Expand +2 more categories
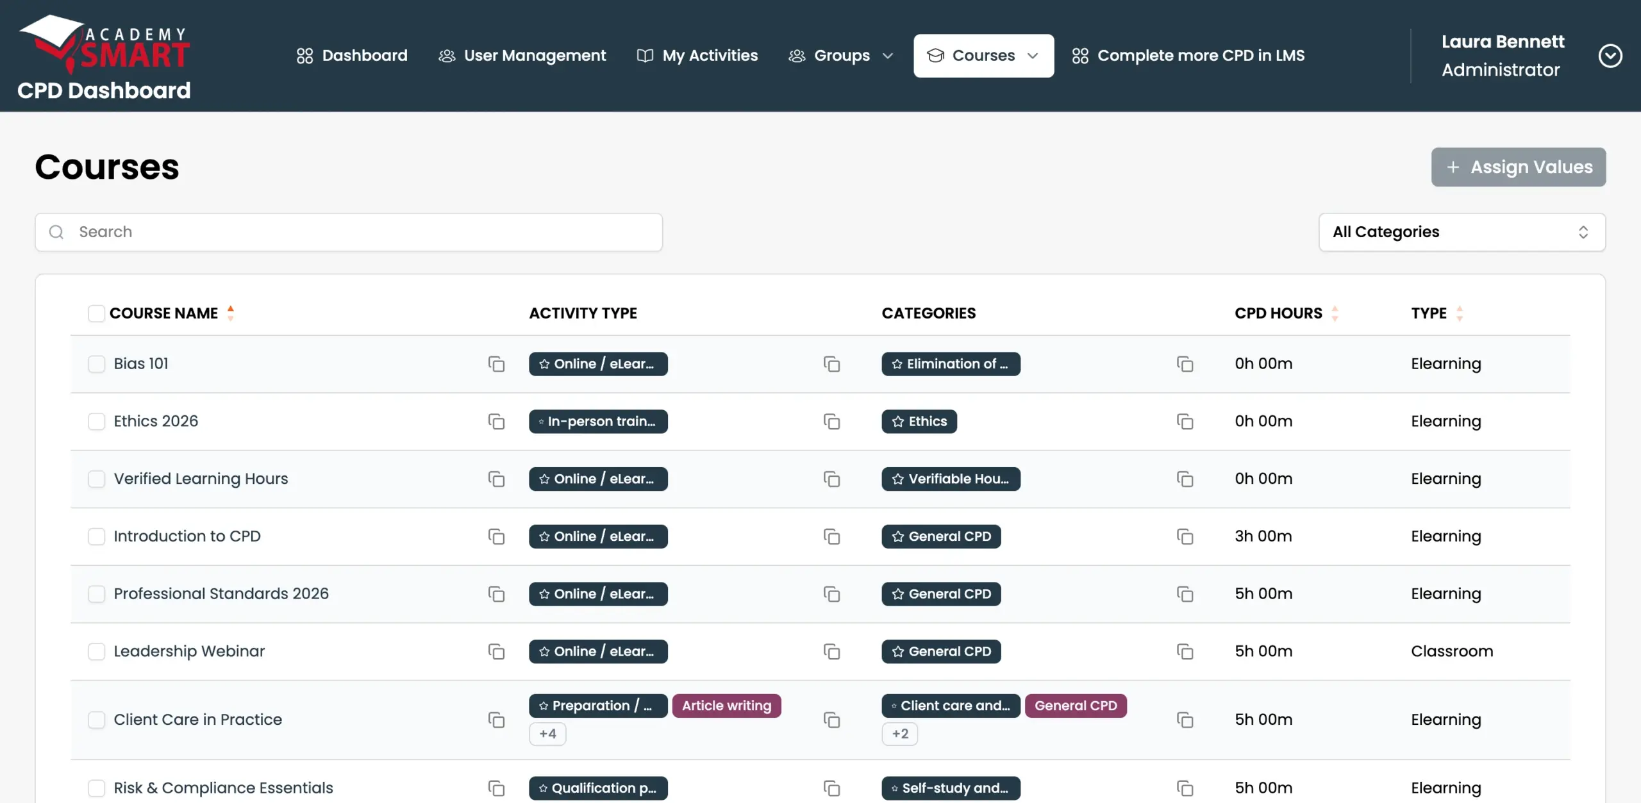The width and height of the screenshot is (1641, 803). tap(900, 734)
